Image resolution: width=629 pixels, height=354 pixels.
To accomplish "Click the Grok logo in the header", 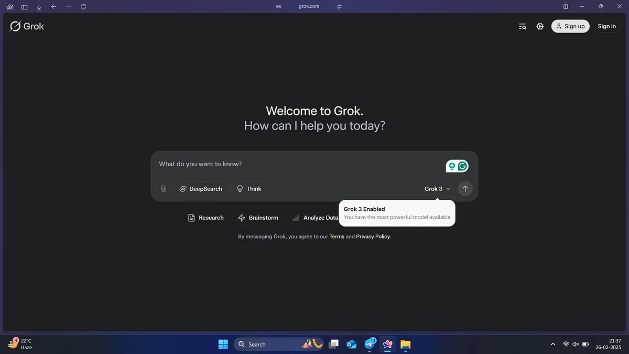I will 27,26.
